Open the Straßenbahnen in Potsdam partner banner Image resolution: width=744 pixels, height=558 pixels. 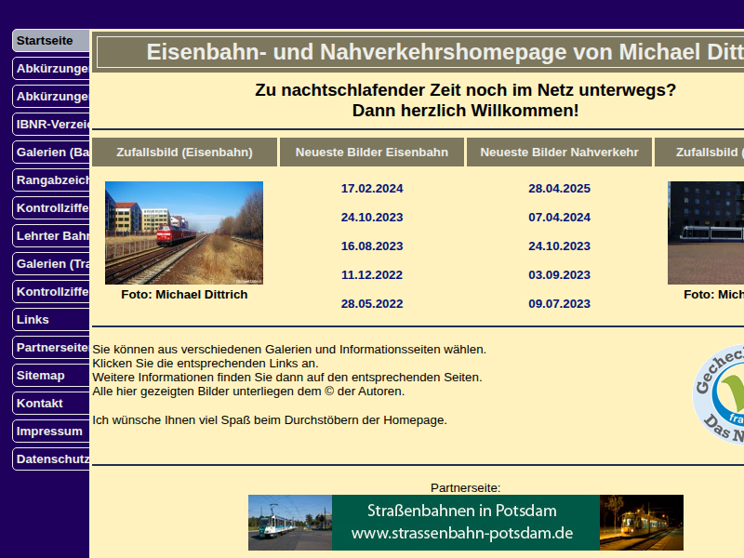465,523
